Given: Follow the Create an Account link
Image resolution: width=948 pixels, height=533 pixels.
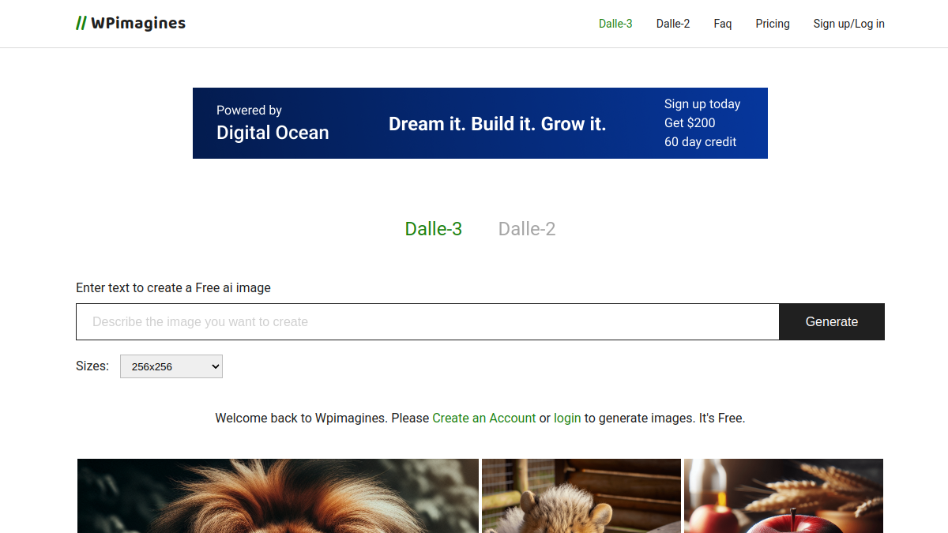Looking at the screenshot, I should pyautogui.click(x=484, y=418).
